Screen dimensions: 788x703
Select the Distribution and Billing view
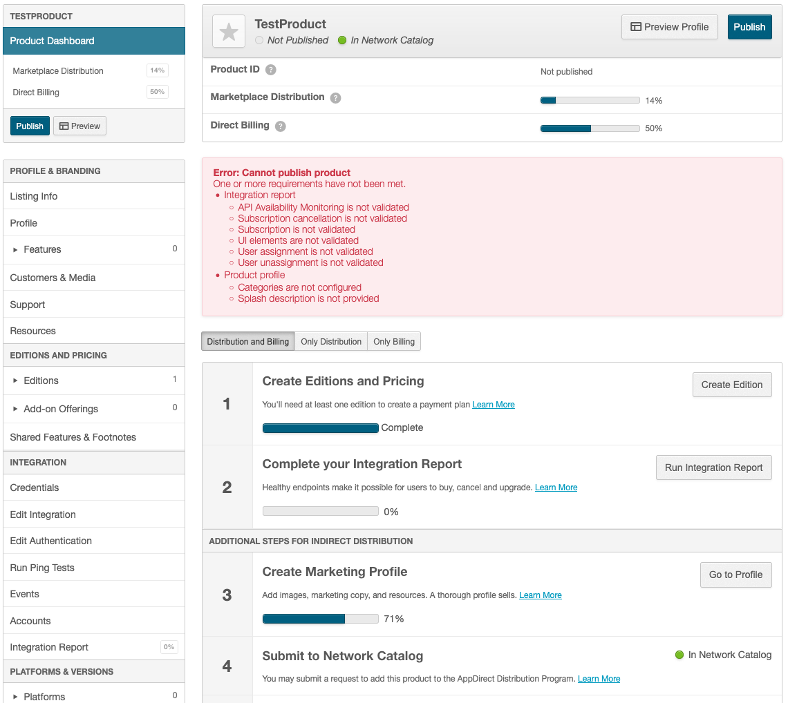[x=248, y=341]
